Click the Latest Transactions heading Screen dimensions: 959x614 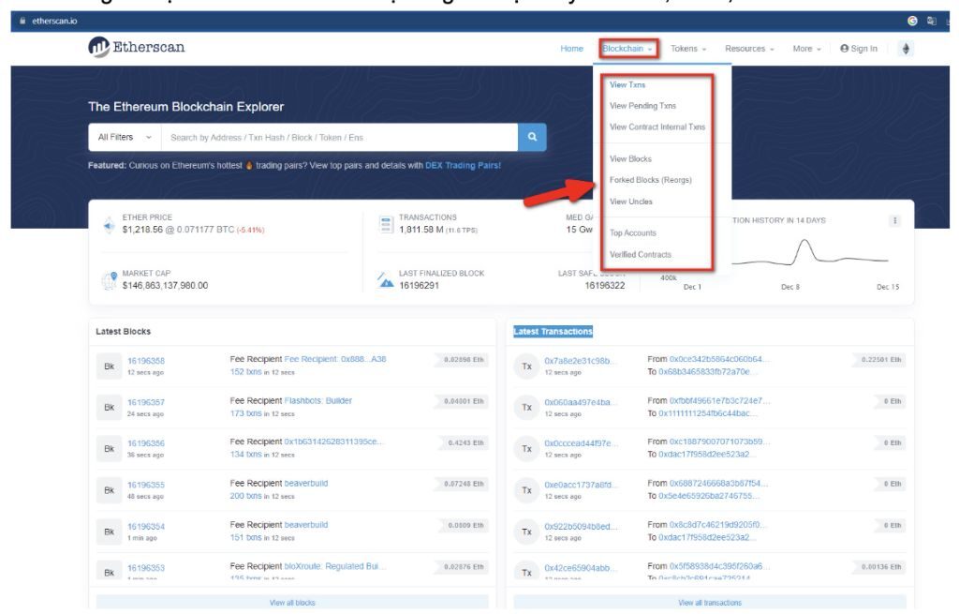553,331
